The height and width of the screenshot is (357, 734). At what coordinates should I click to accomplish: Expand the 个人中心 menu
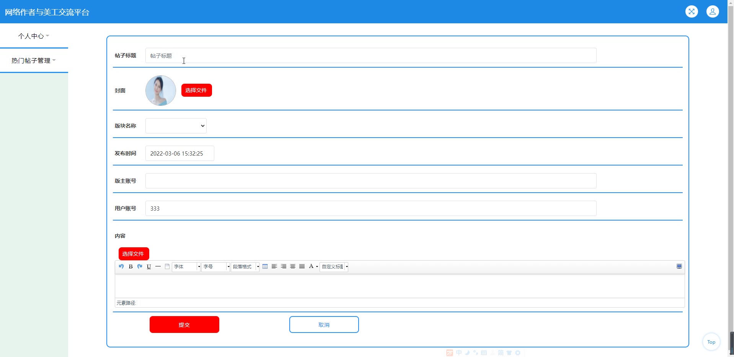click(34, 36)
